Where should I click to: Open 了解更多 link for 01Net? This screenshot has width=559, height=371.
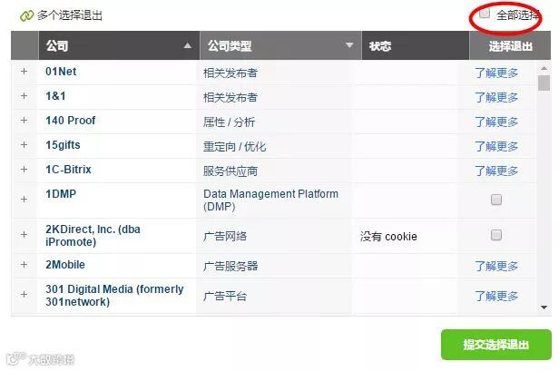pyautogui.click(x=496, y=73)
